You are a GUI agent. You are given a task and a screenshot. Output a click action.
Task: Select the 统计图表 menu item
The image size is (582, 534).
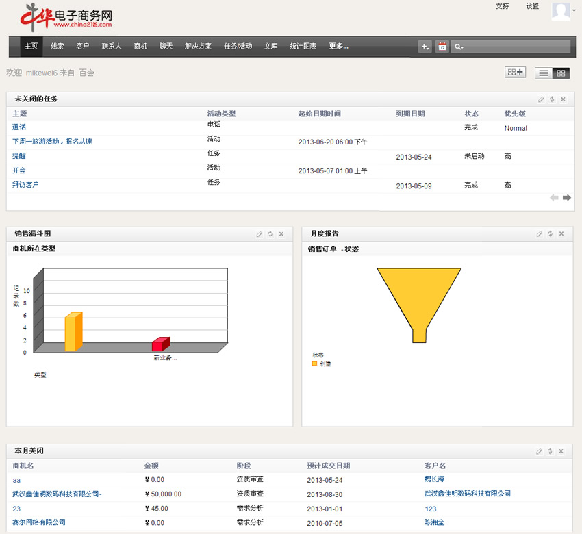click(303, 47)
